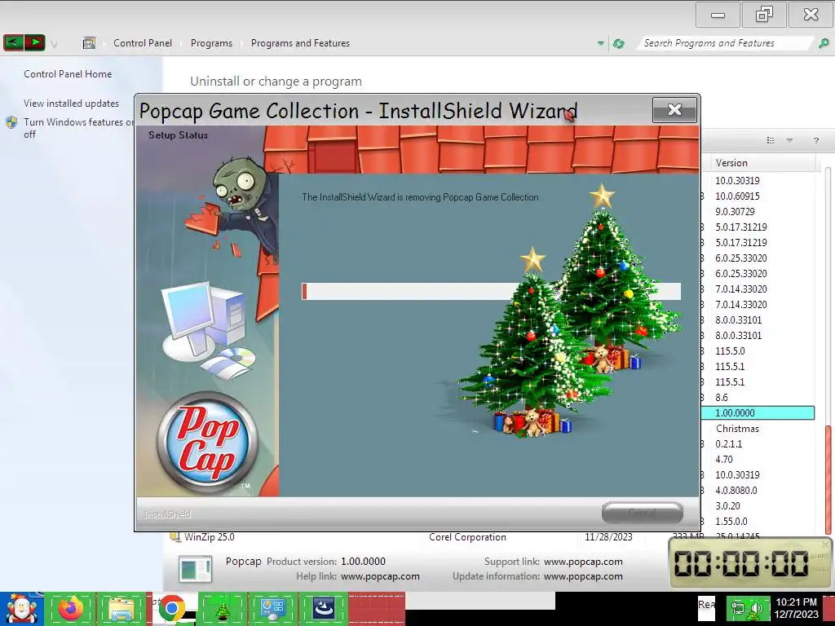Image resolution: width=835 pixels, height=626 pixels.
Task: Open File Explorer from the taskbar
Action: [x=121, y=609]
